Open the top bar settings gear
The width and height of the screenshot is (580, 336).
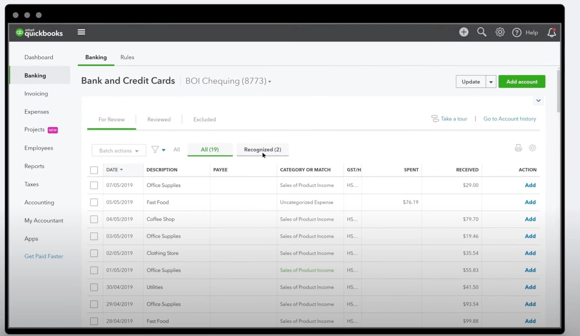pos(500,32)
